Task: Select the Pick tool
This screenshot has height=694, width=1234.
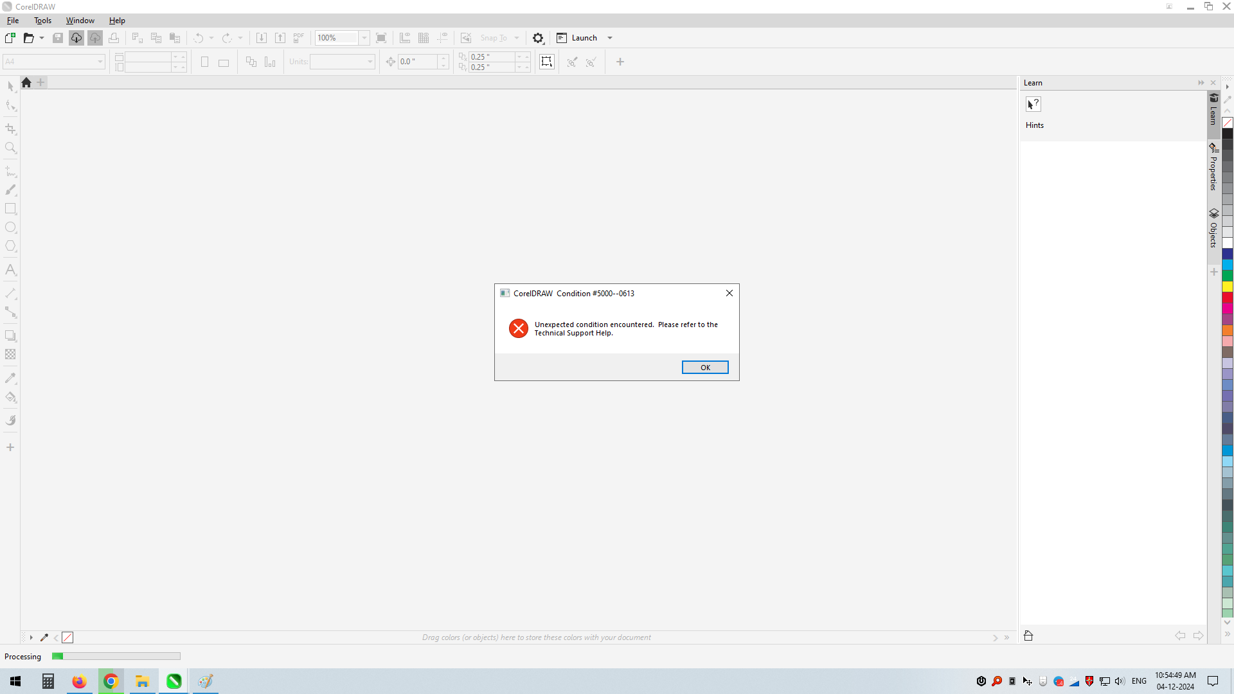Action: click(x=10, y=87)
